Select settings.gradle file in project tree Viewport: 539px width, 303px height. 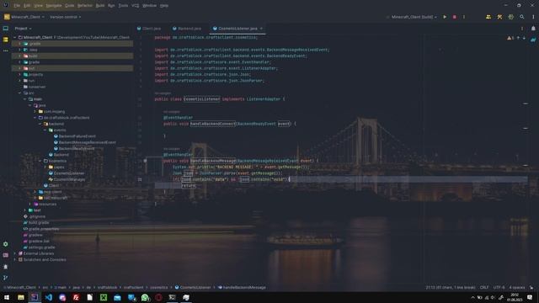(x=39, y=247)
